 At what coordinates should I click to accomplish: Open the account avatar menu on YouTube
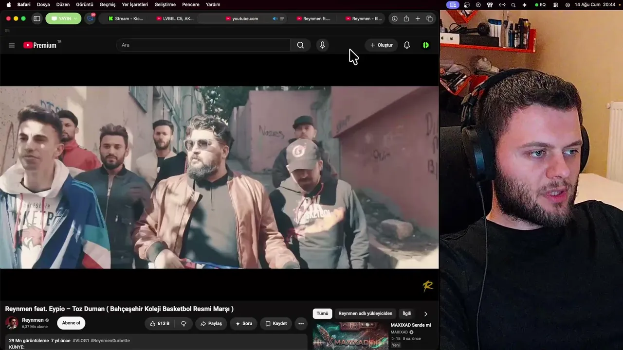[x=426, y=45]
